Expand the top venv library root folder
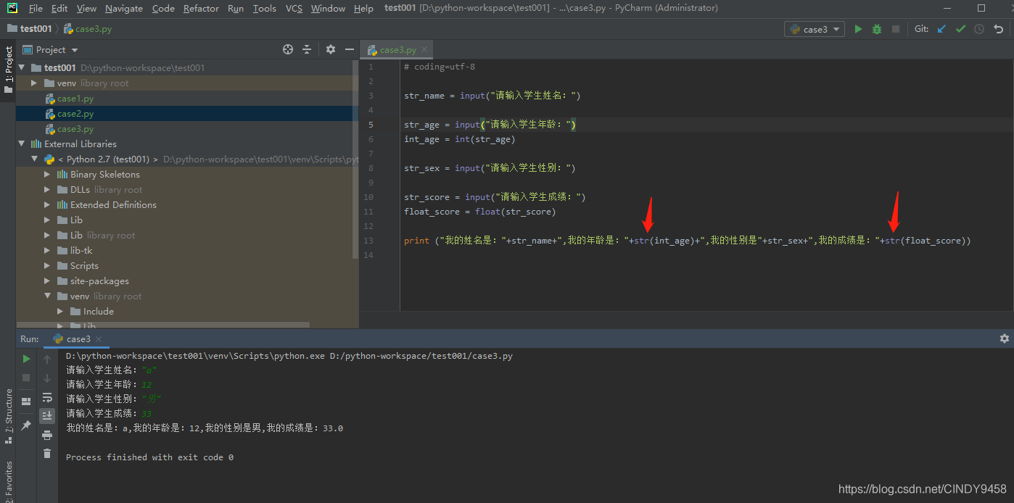The image size is (1014, 503). point(33,83)
